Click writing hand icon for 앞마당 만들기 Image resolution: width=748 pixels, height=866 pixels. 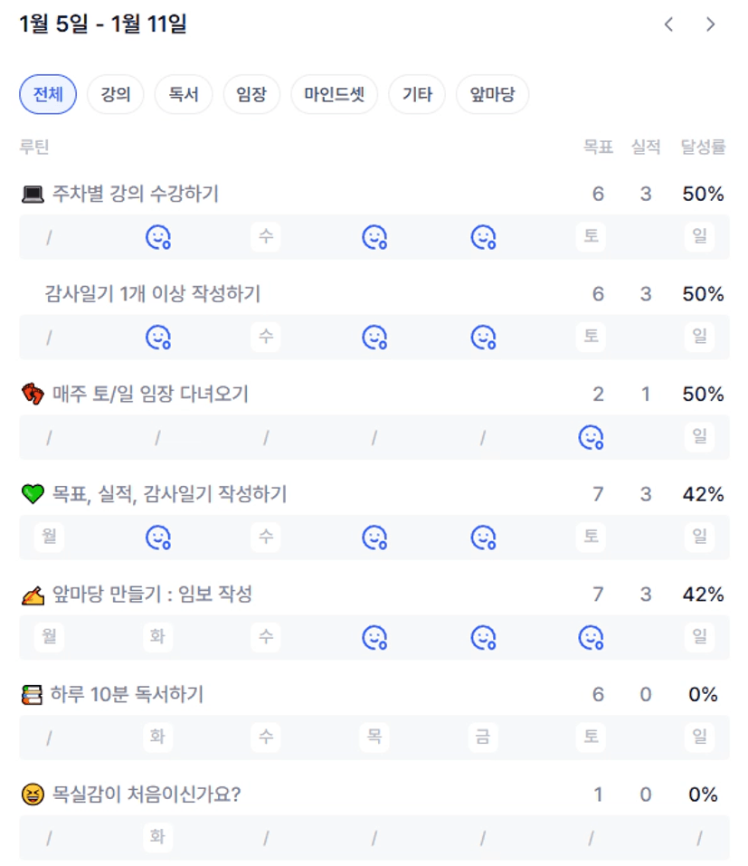pyautogui.click(x=33, y=595)
